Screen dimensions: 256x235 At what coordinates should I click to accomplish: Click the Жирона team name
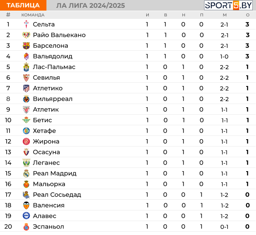click(x=46, y=142)
